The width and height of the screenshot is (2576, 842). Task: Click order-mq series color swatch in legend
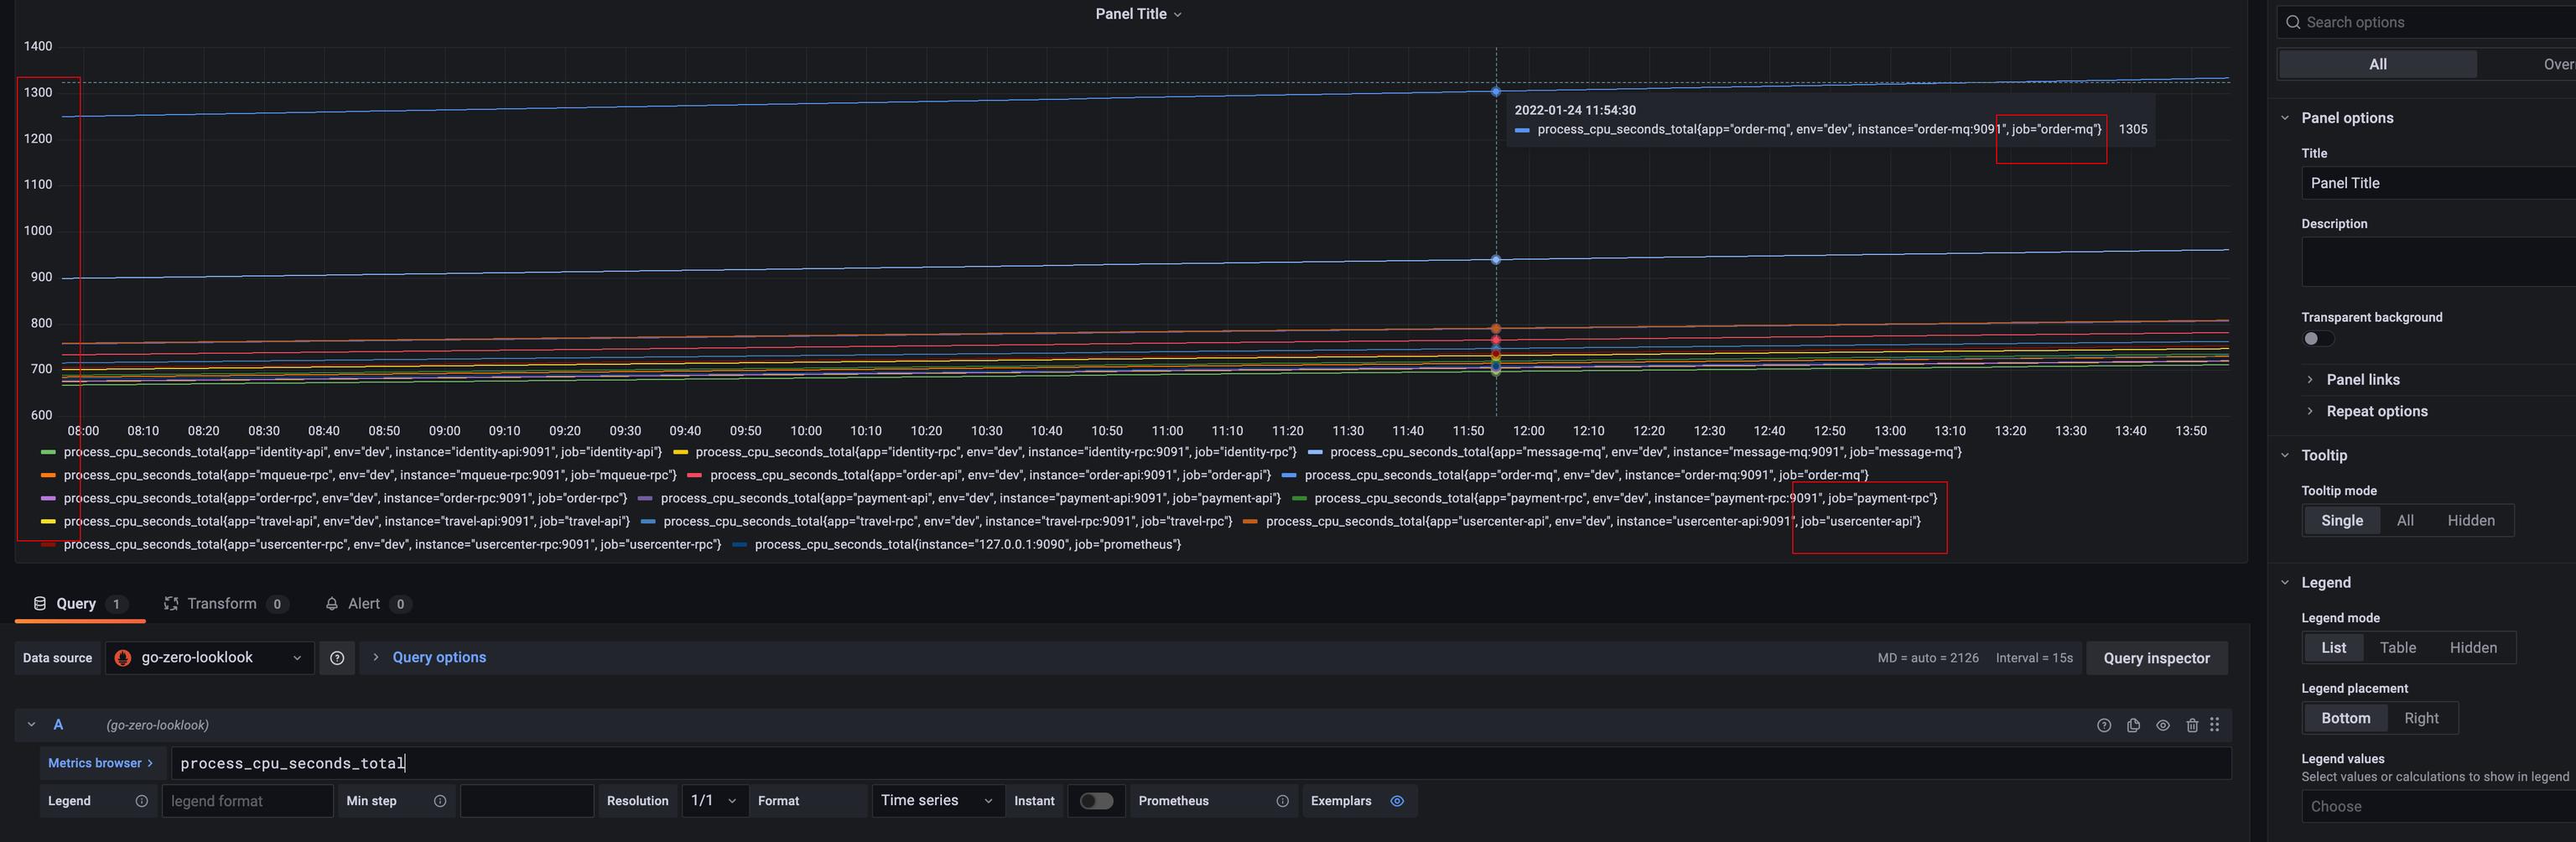[x=1288, y=476]
